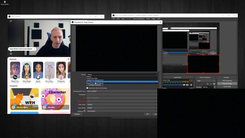Remove scene transition with minus icon
The width and height of the screenshot is (245, 138).
(x=211, y=84)
